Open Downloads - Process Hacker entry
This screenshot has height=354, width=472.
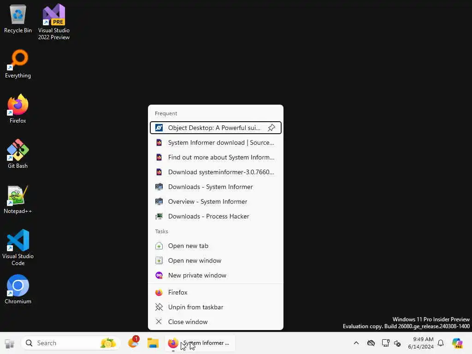click(216, 216)
